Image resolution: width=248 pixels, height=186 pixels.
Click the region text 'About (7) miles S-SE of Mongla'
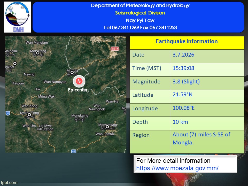[x=201, y=138]
